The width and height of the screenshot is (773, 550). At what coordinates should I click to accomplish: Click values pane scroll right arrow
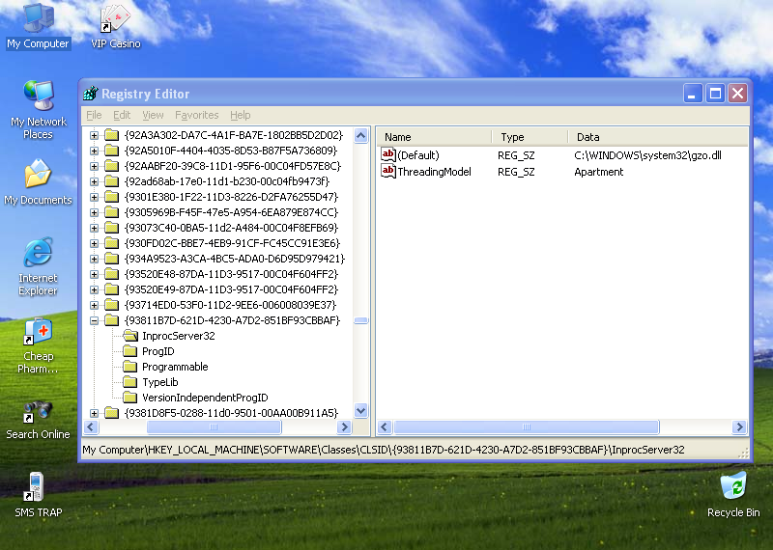tap(739, 426)
